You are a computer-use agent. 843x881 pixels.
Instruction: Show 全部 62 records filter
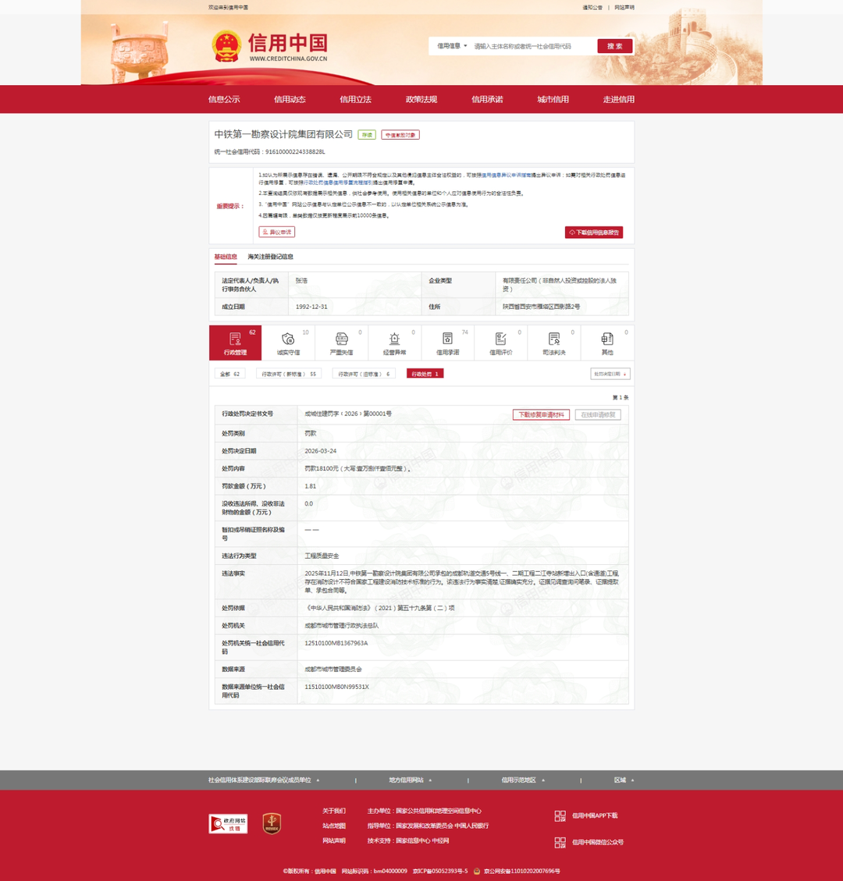click(x=229, y=374)
